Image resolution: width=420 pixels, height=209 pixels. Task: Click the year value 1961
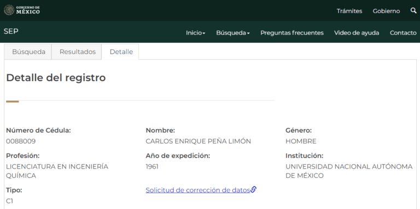point(152,167)
